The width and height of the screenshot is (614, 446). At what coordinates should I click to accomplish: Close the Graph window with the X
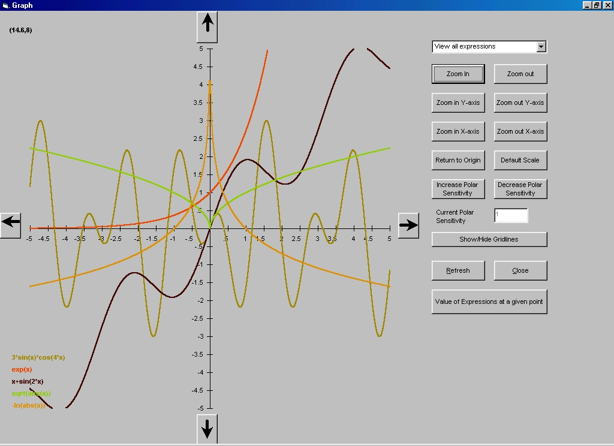click(607, 5)
